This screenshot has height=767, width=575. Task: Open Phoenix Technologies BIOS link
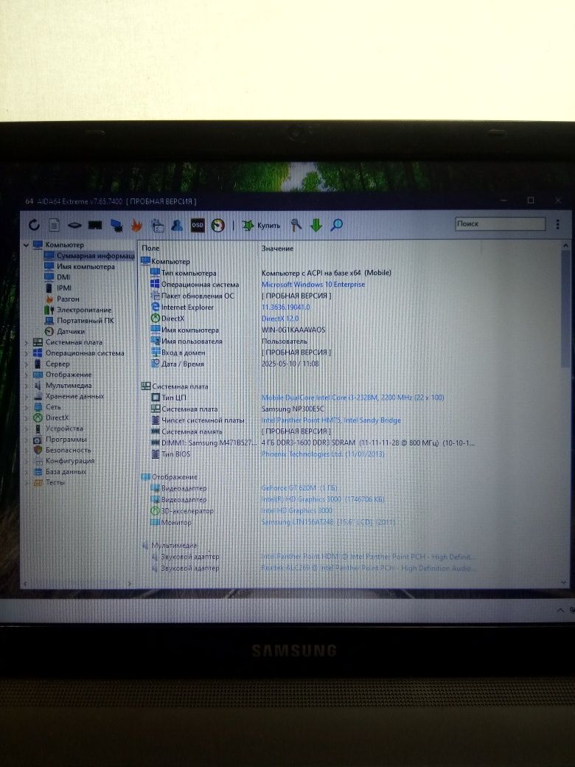(x=323, y=454)
